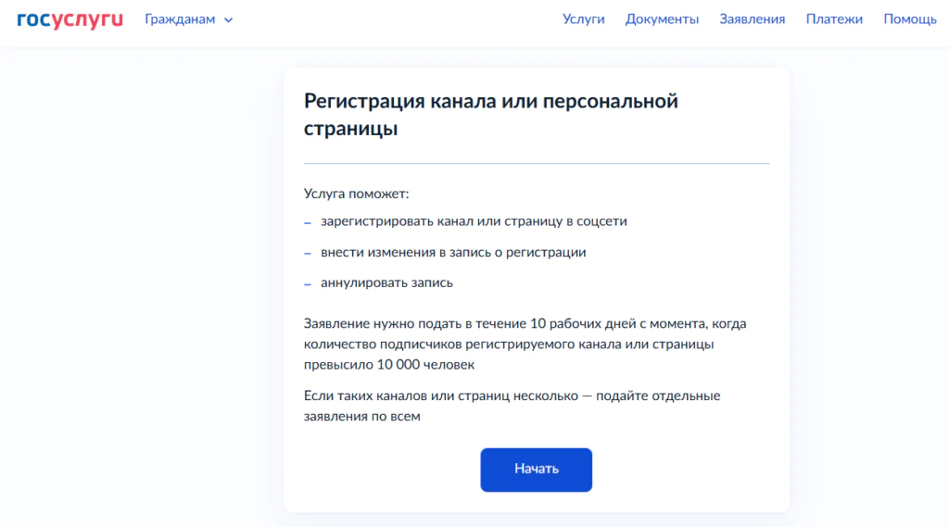Screen dimensions: 949x527
Task: Click the Госуслуги logo
Action: (x=70, y=19)
